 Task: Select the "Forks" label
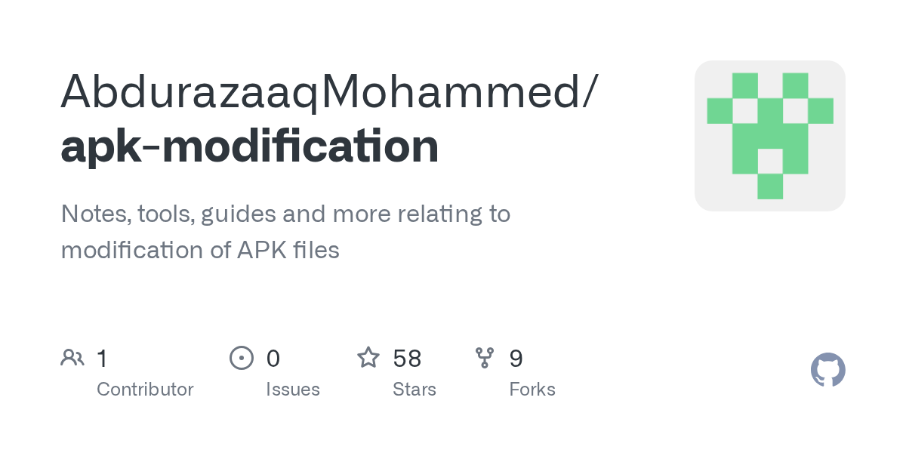[x=532, y=390]
